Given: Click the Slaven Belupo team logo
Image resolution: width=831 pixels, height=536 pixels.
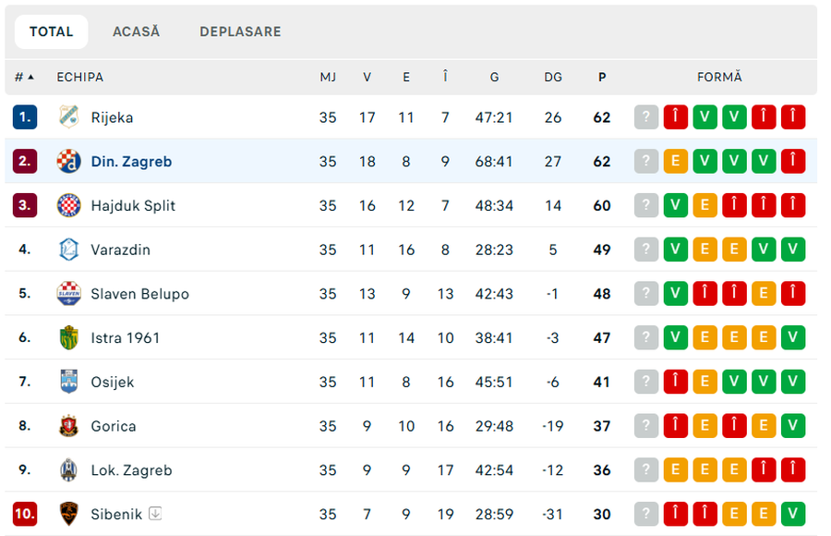Looking at the screenshot, I should (x=69, y=294).
